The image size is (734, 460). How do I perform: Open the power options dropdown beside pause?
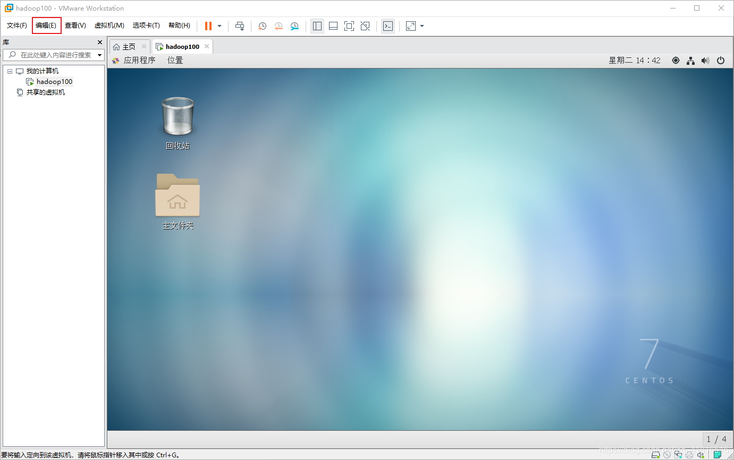point(220,26)
